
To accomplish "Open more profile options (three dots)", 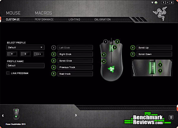I will click(39, 54).
